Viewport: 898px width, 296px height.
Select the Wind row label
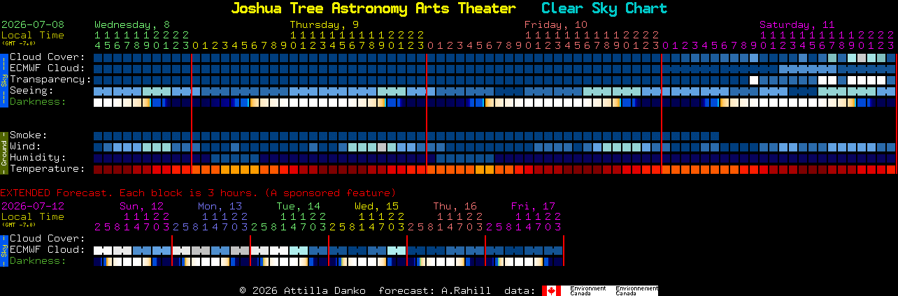(25, 147)
